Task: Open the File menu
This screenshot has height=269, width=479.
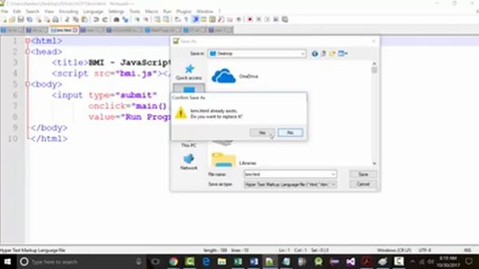Action: 4,11
